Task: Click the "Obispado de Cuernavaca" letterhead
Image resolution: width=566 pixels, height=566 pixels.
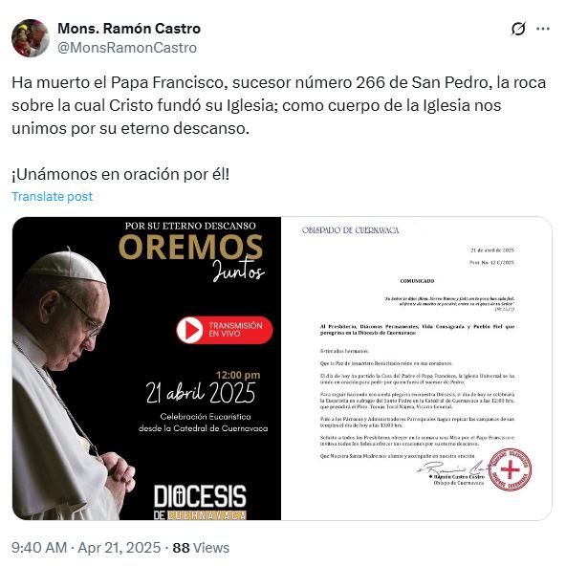Action: [x=350, y=230]
